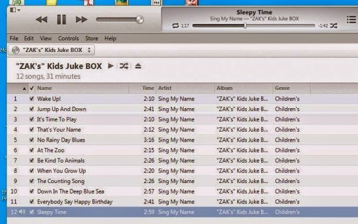Uncheck the At The Zoo checkbox
Viewport: 358px width, 224px height.
32,150
